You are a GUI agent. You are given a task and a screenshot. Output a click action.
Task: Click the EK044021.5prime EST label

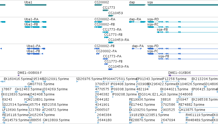click(x=174, y=89)
